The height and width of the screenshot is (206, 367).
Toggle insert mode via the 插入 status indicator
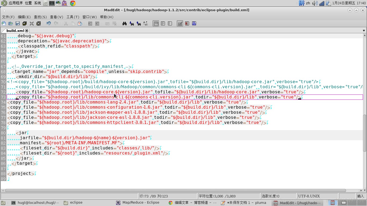coord(360,196)
